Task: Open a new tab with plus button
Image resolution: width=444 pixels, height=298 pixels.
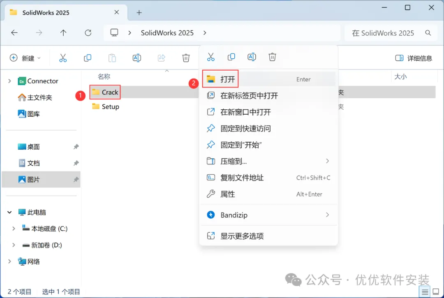Action: pos(139,12)
